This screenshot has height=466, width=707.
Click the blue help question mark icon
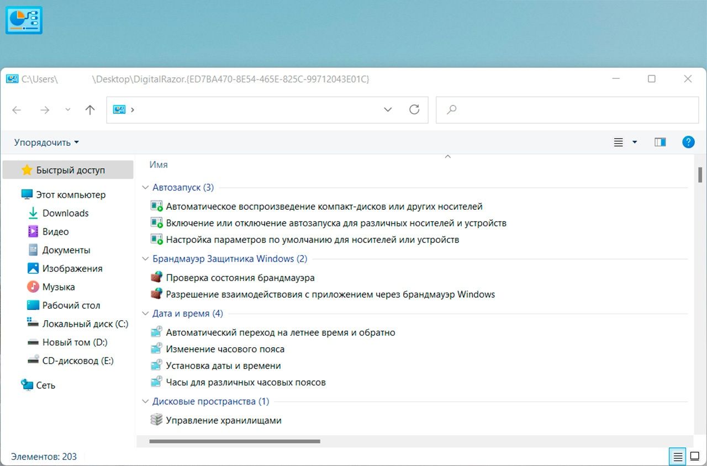point(688,142)
